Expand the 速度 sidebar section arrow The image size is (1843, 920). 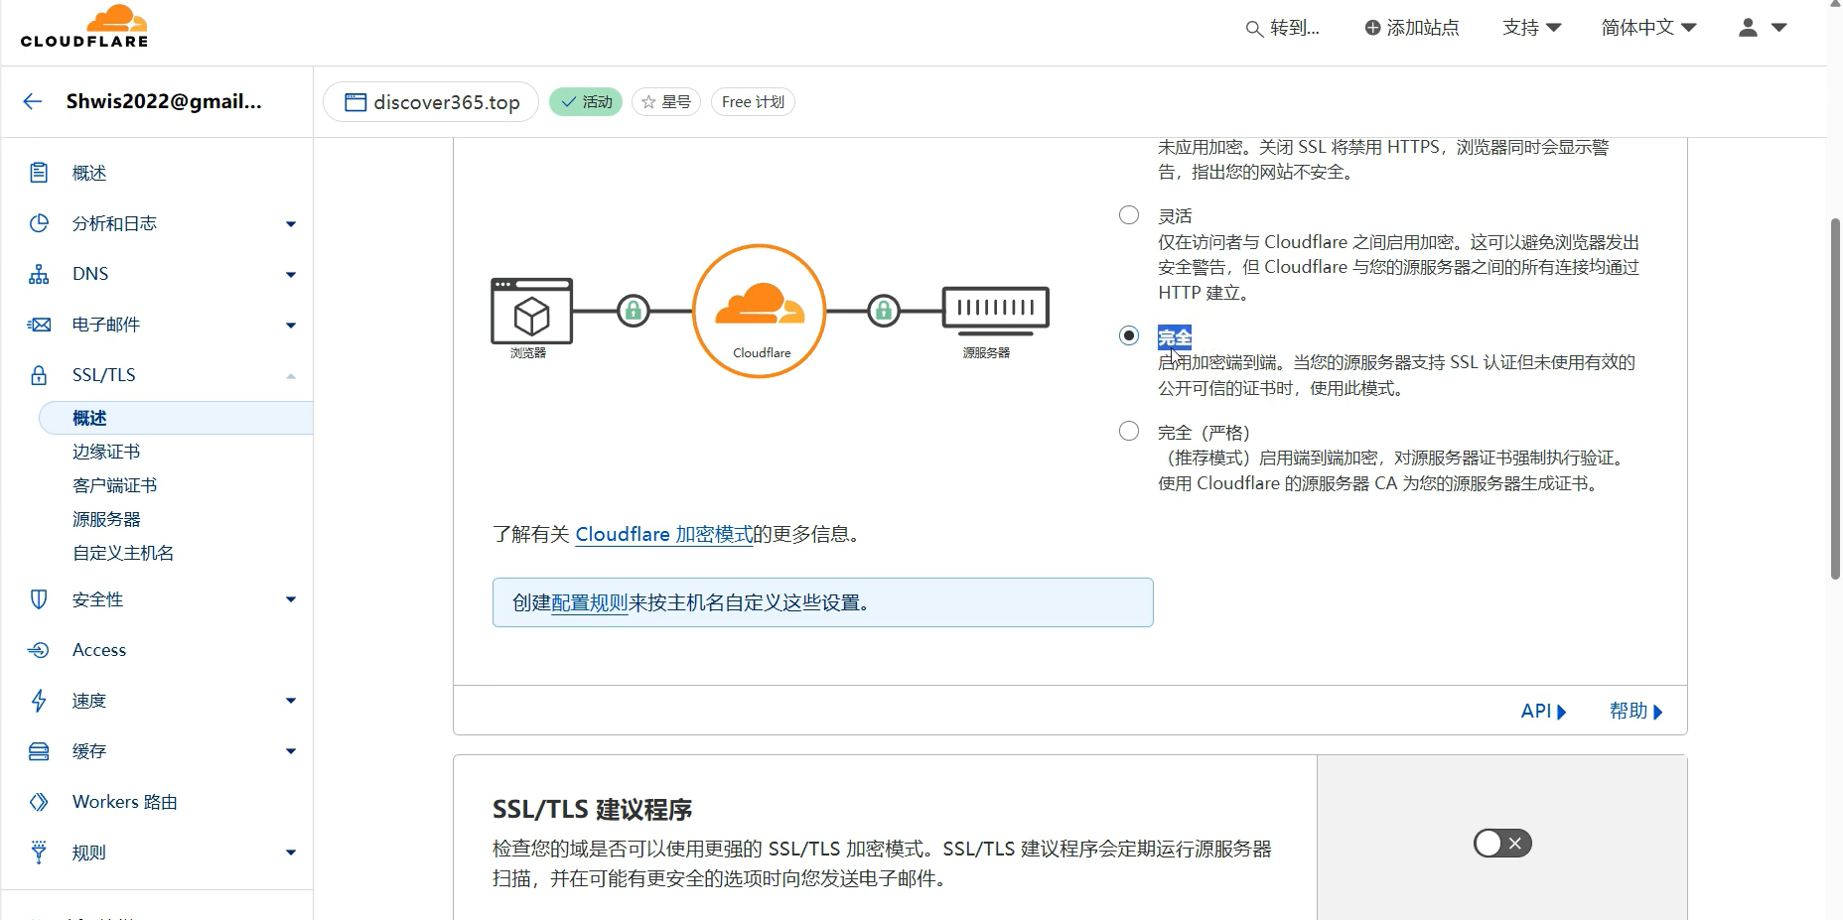(291, 701)
